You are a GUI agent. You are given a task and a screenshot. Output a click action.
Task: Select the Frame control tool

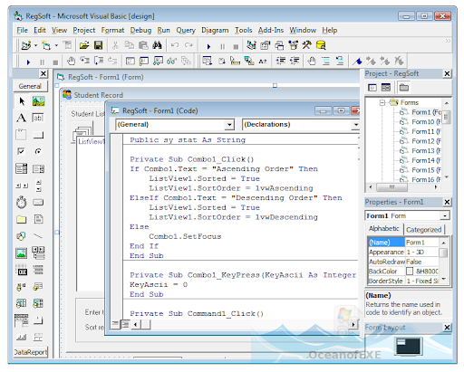pyautogui.click(x=22, y=135)
